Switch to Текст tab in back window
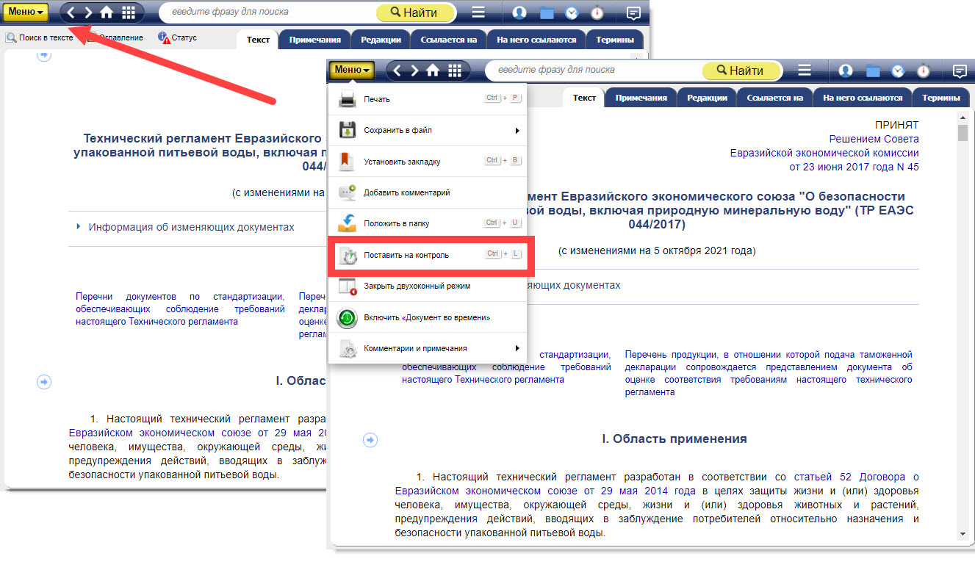This screenshot has height=570, width=975. [x=259, y=39]
